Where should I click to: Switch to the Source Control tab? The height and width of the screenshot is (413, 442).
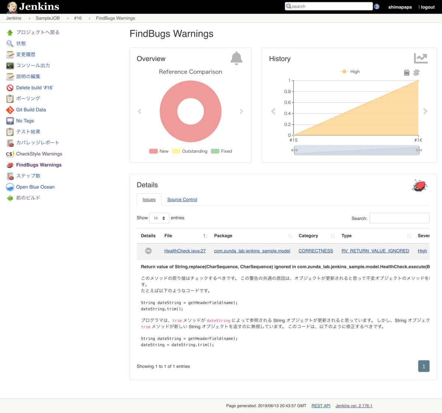[182, 200]
